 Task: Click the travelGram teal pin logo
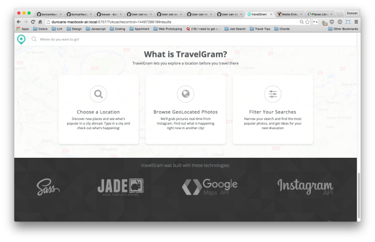click(21, 39)
